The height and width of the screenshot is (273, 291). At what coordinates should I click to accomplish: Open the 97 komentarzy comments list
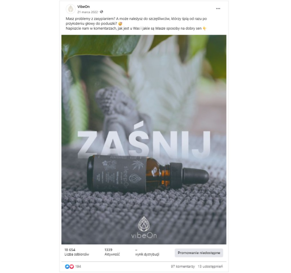point(183,266)
